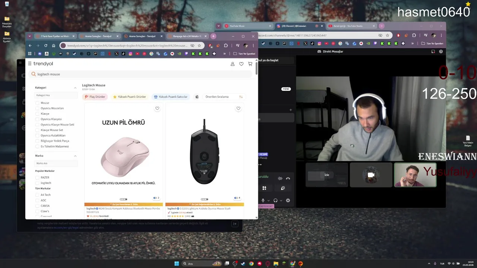Open Discord noise suppression waveform icon
This screenshot has height=268, width=477.
[x=280, y=178]
